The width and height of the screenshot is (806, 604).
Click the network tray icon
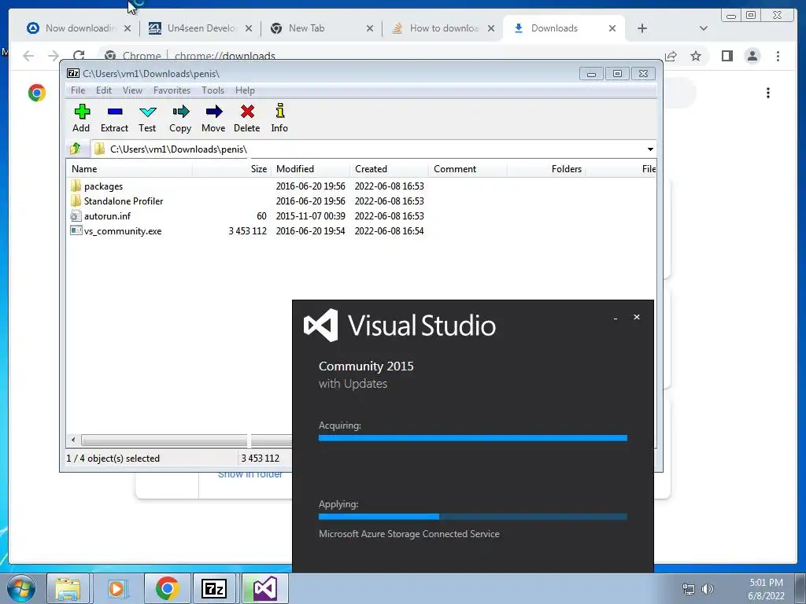pos(688,589)
